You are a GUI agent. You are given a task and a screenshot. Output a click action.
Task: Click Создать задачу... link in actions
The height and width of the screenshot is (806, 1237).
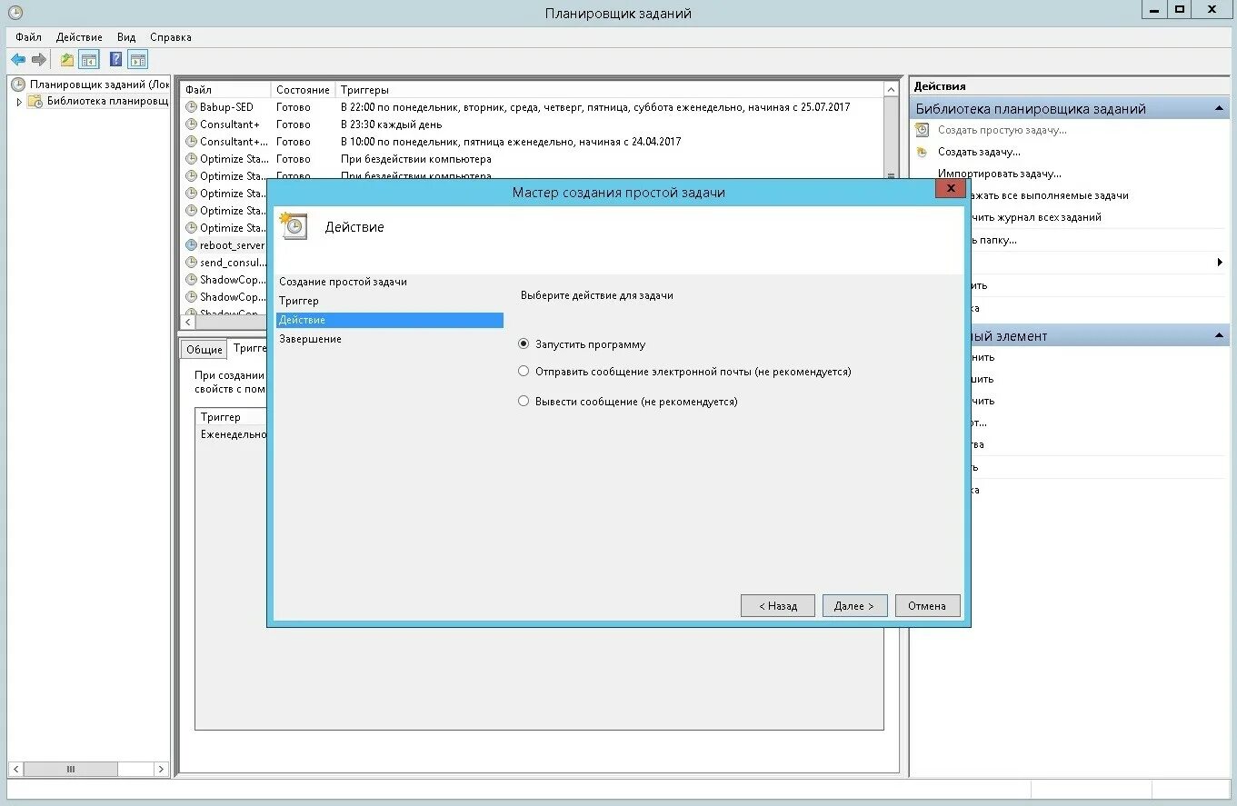(979, 152)
